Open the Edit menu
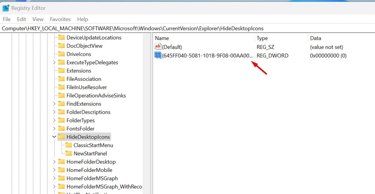This screenshot has height=194, width=375. tap(21, 19)
